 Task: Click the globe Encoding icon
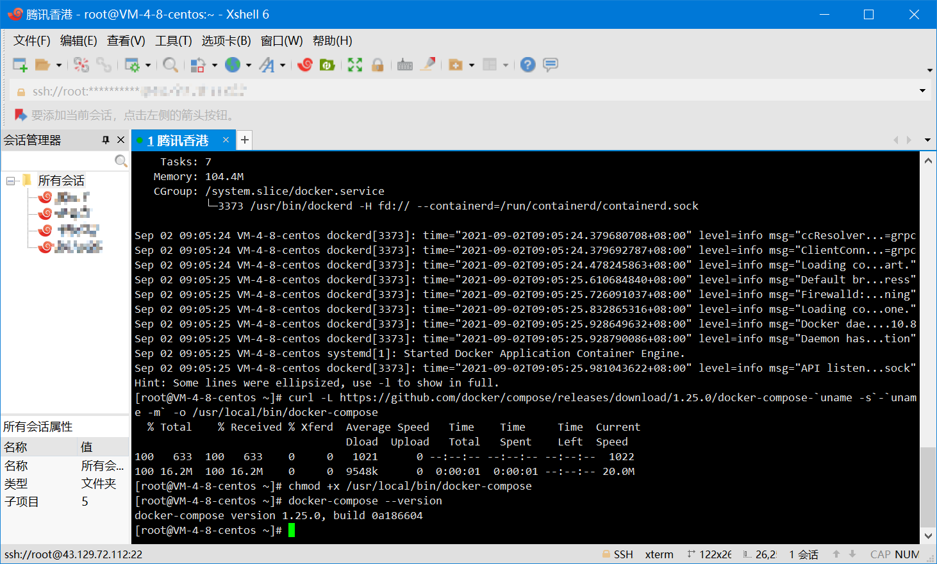coord(233,65)
